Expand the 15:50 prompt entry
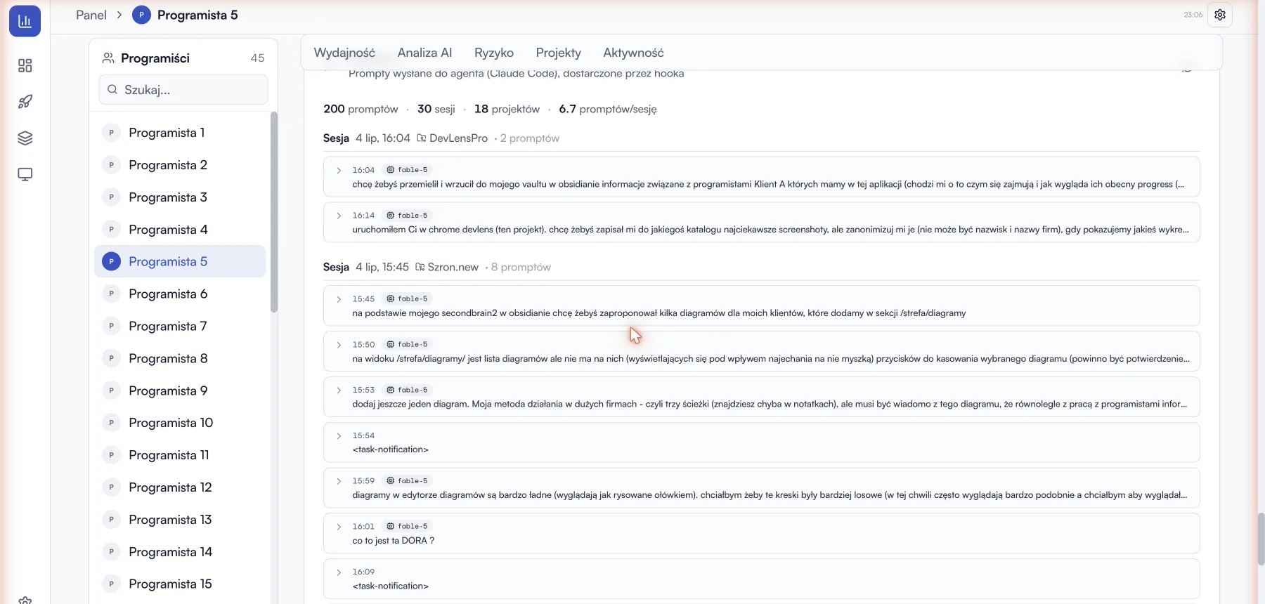 [339, 345]
